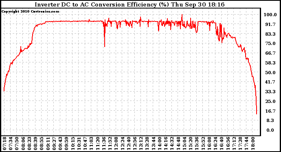Viewport: 281px width, 152px height.
Task: Click the 07:18 time axis label
Action: (x=4, y=143)
